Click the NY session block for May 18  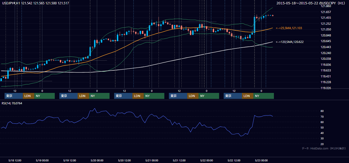click(45, 96)
